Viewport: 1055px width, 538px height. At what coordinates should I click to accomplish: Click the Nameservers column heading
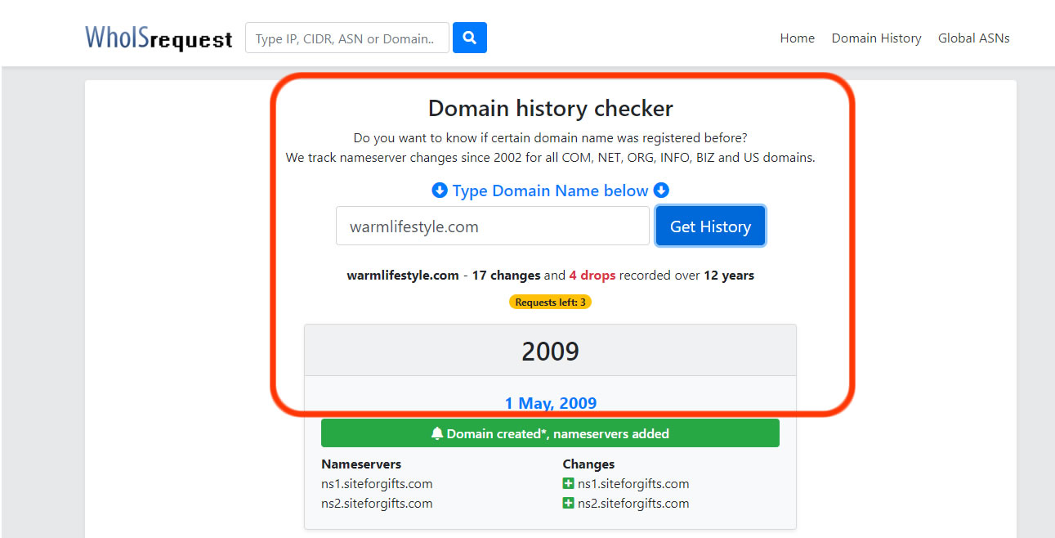click(x=361, y=464)
